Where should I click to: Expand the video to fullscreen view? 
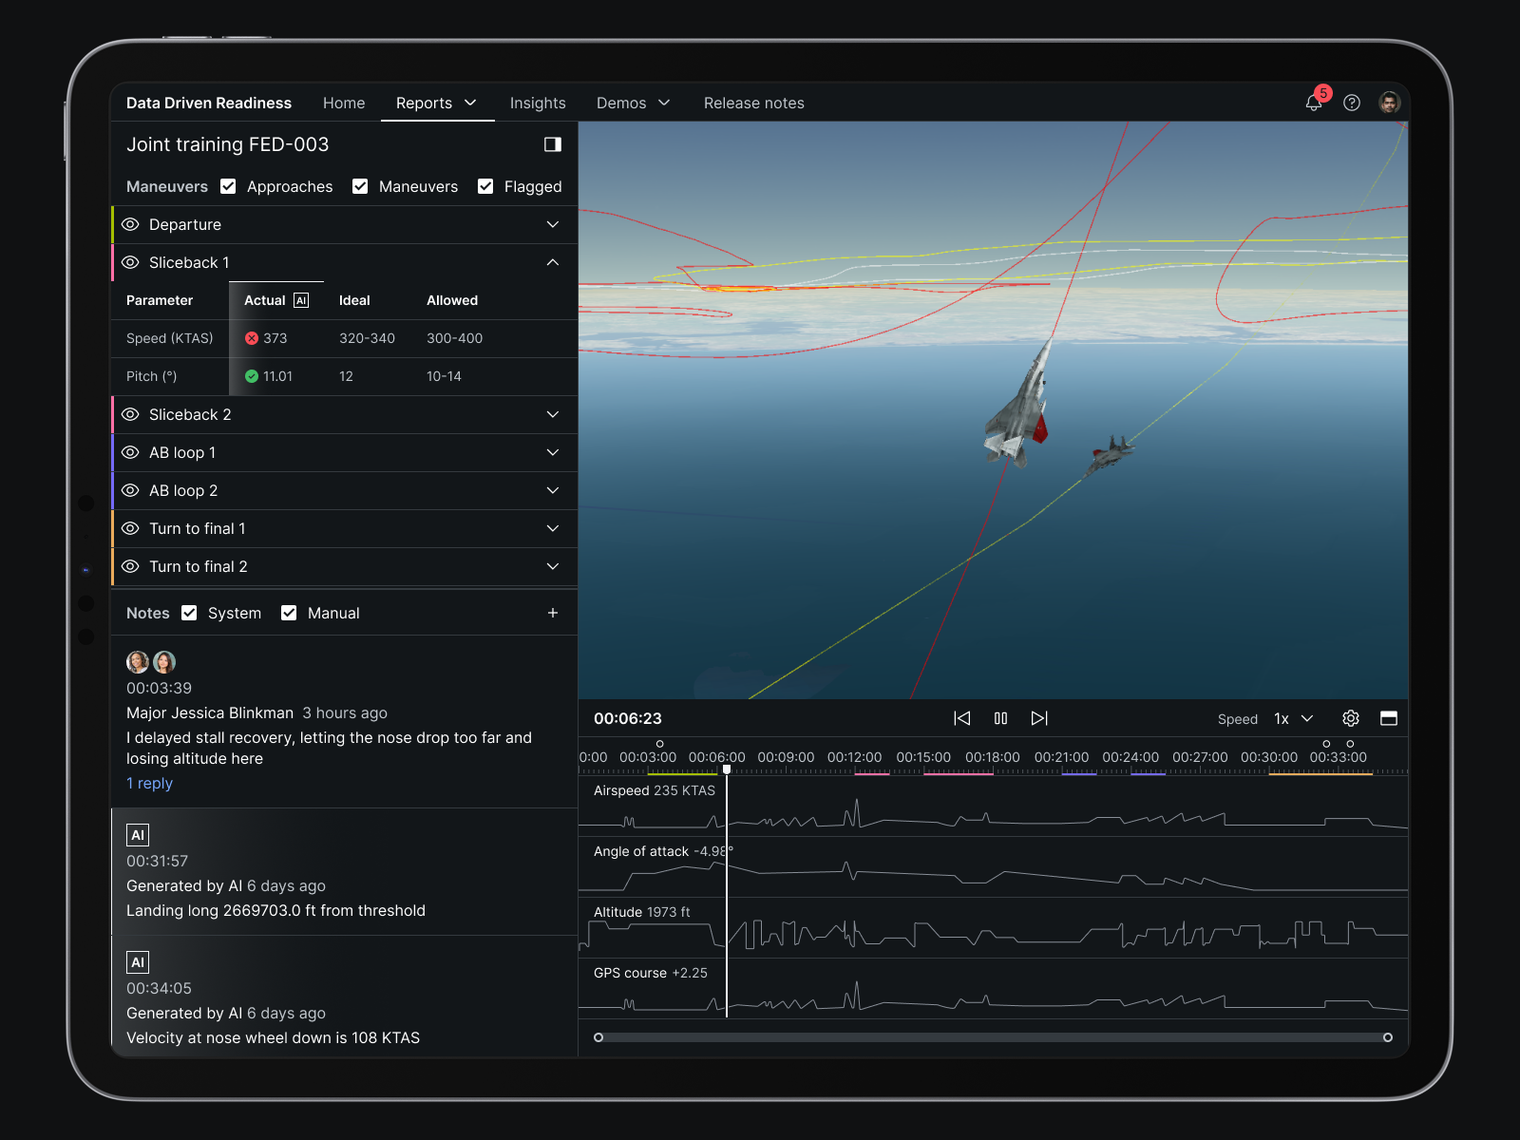pyautogui.click(x=1389, y=719)
